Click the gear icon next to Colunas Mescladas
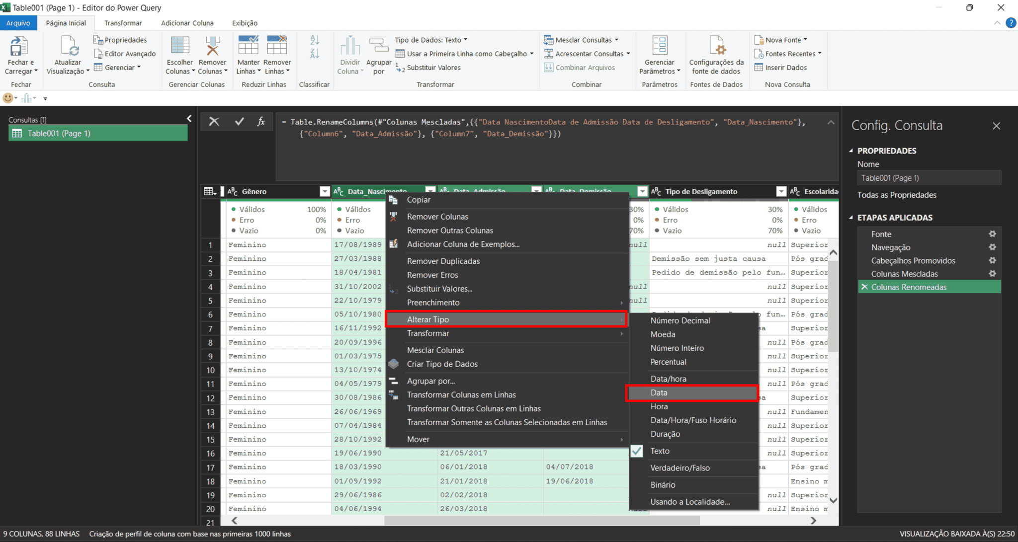This screenshot has height=542, width=1018. (992, 273)
